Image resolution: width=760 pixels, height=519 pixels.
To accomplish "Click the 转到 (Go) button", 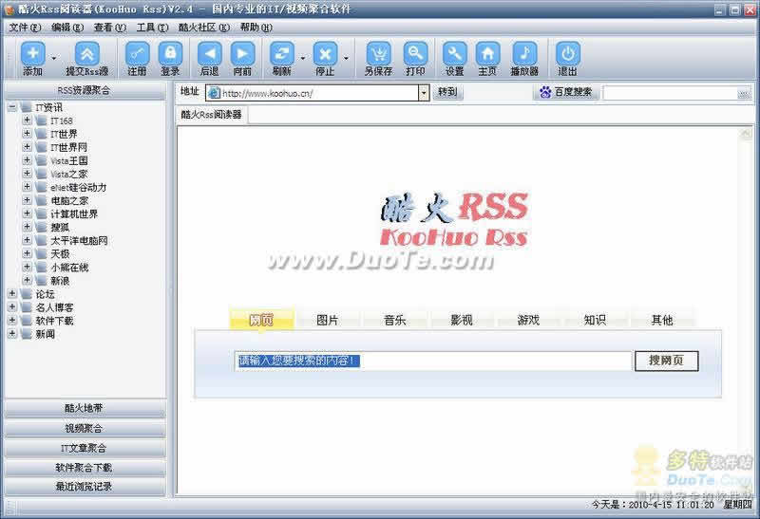I will (447, 92).
